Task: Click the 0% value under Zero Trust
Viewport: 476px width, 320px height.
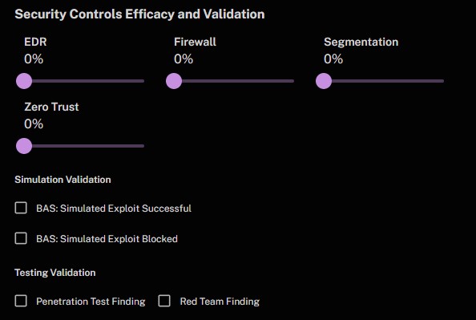Action: pyautogui.click(x=34, y=124)
